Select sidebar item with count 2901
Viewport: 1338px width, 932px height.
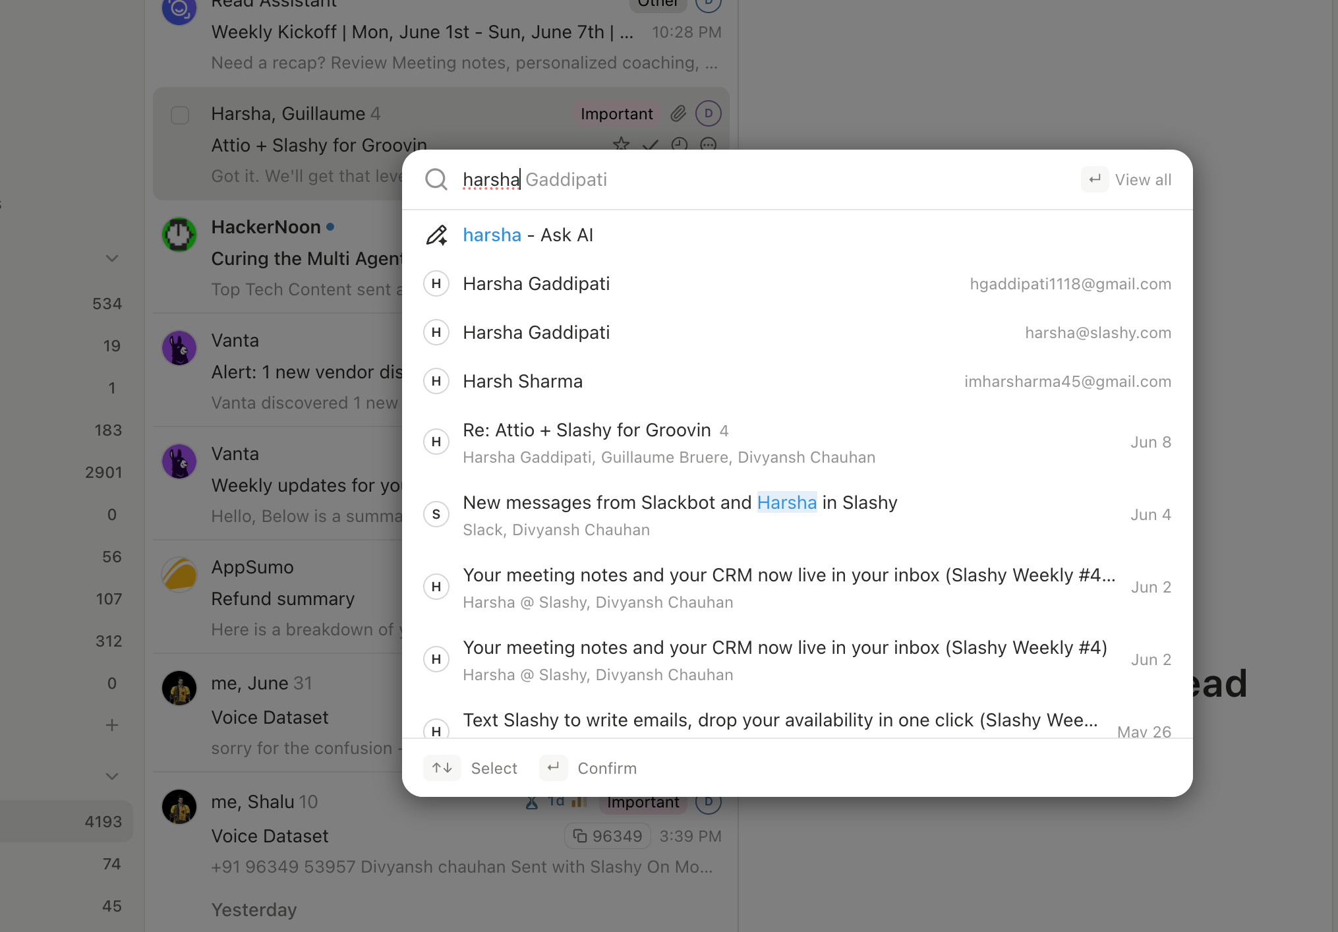coord(66,473)
